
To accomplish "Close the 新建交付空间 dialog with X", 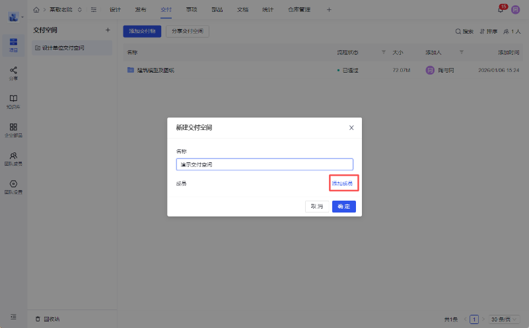I will point(351,127).
